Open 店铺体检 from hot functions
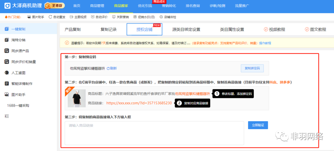The width and height of the screenshot is (334, 151). click(161, 17)
